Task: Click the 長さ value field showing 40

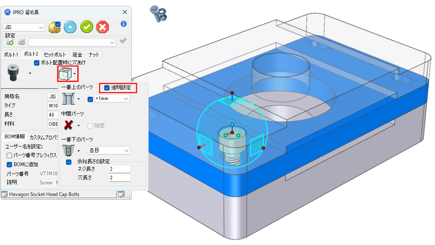Action: [x=53, y=115]
